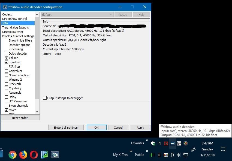Viewport: 232px width, 161px height.
Task: Expand the My X-Tras toolbar chevron
Action: point(131,151)
